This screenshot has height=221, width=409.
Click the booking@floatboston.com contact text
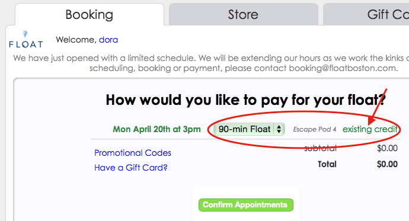[343, 68]
